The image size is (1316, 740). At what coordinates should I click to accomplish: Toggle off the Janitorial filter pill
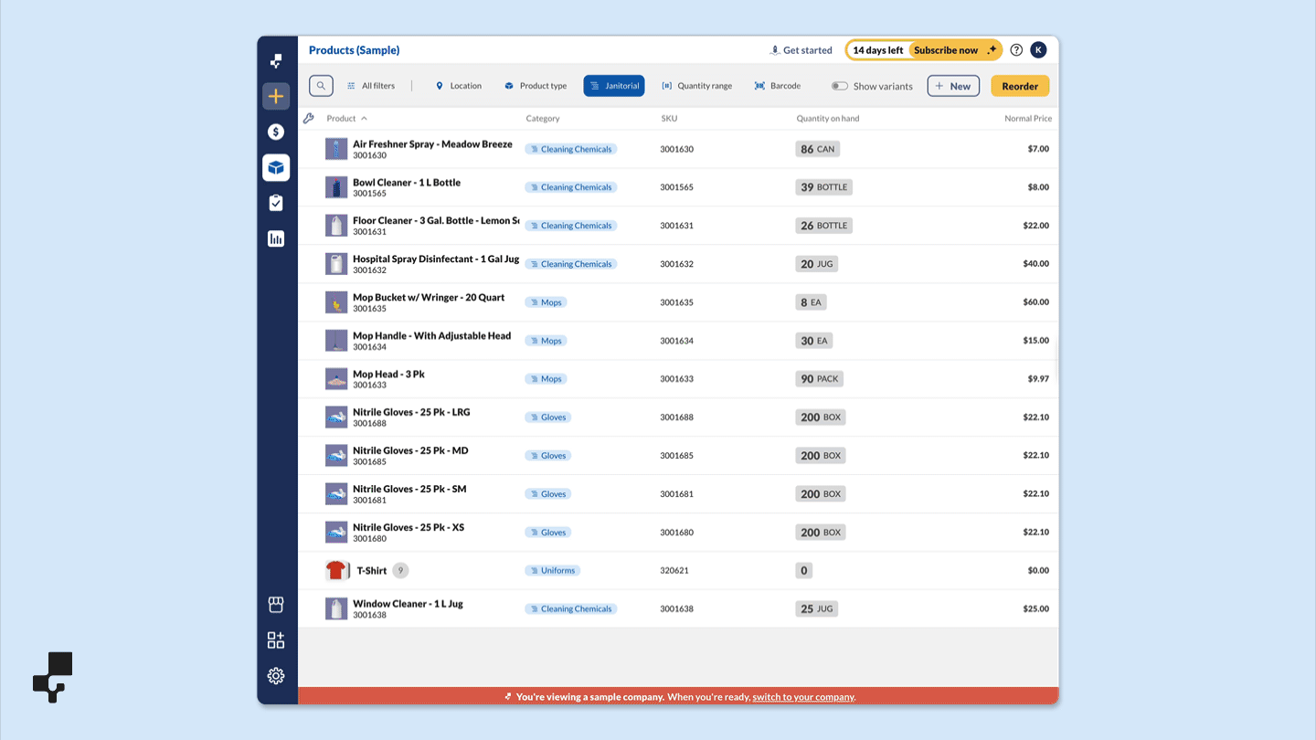pyautogui.click(x=613, y=85)
